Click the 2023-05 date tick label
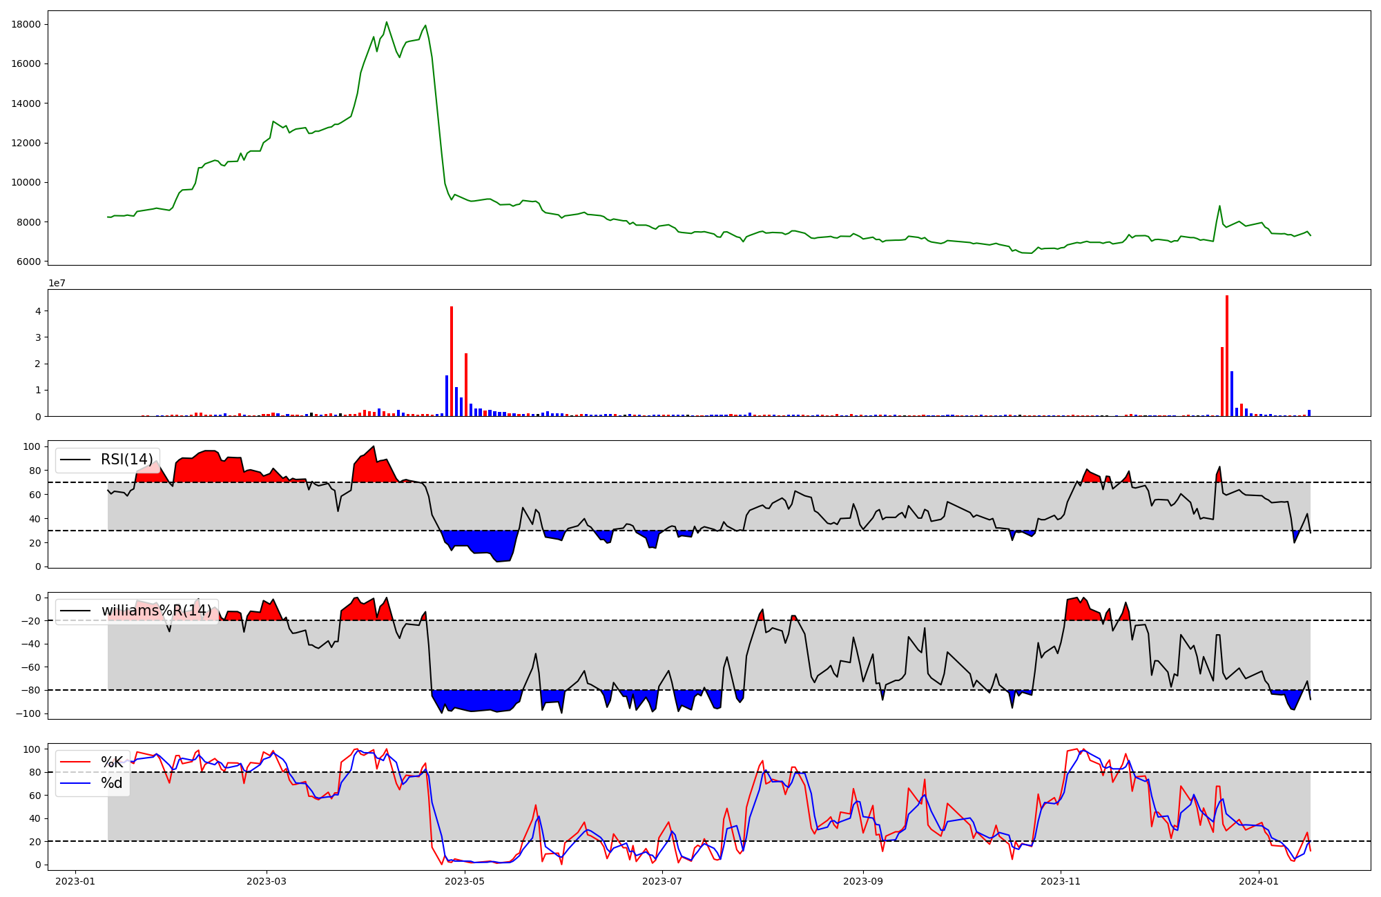The width and height of the screenshot is (1381, 897). (x=465, y=881)
